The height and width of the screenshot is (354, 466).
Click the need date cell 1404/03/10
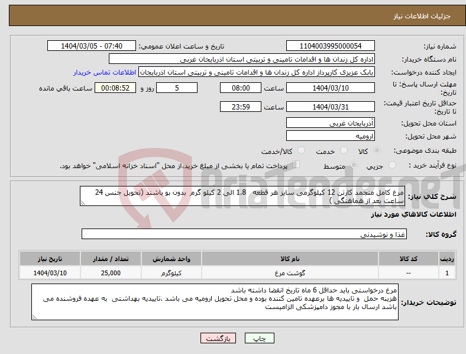pos(50,273)
